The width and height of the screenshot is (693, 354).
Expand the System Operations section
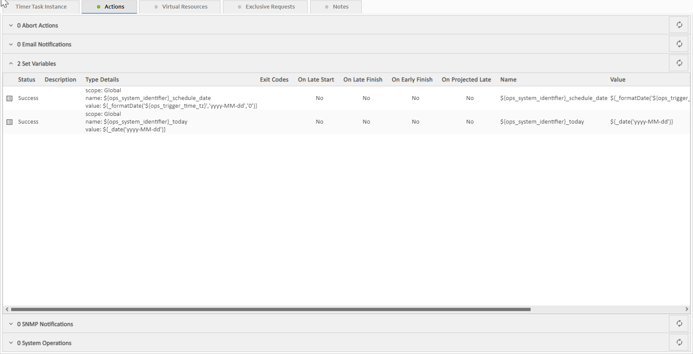point(11,343)
